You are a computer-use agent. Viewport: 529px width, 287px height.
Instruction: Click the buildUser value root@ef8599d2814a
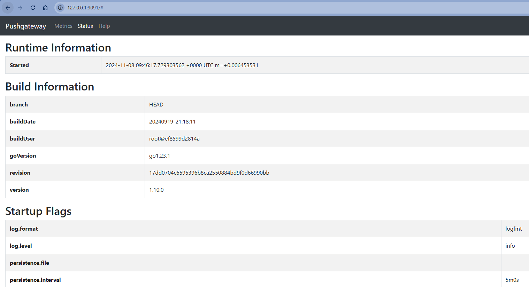[174, 139]
